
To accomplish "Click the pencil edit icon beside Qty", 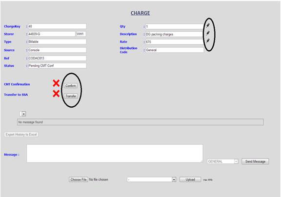I will coord(208,26).
